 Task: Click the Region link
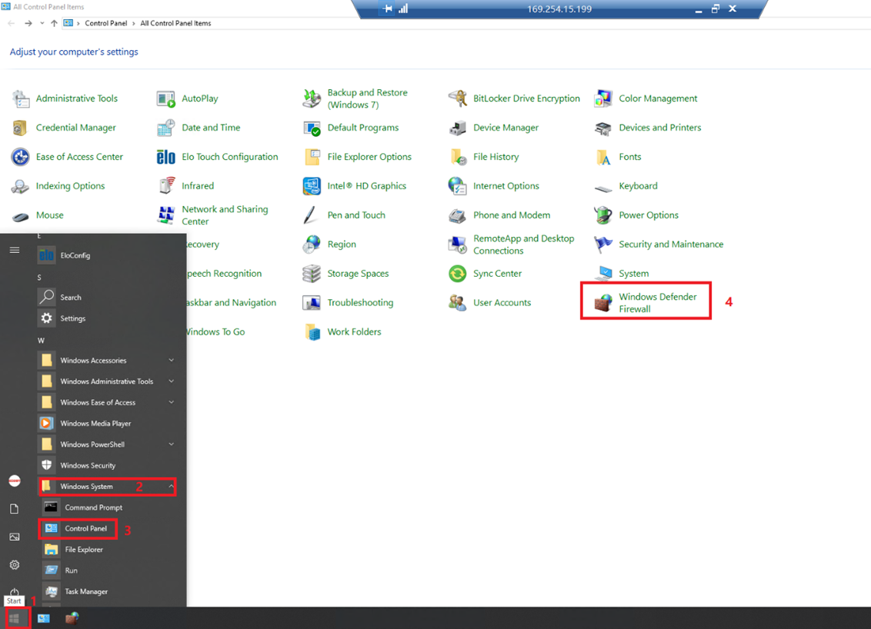(x=342, y=245)
